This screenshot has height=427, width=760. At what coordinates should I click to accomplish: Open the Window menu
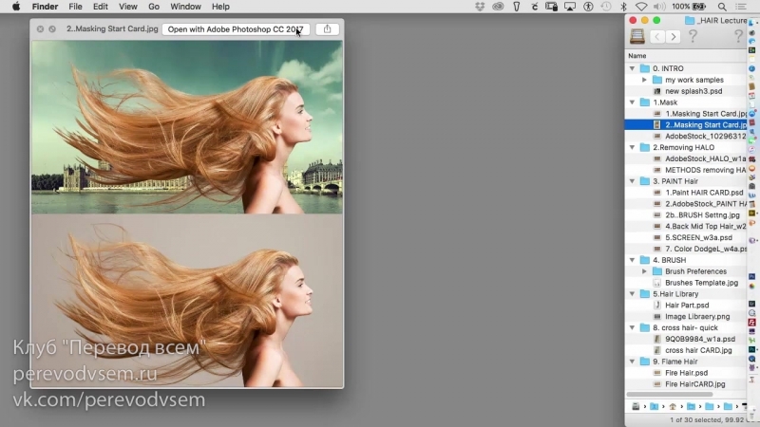click(x=185, y=7)
